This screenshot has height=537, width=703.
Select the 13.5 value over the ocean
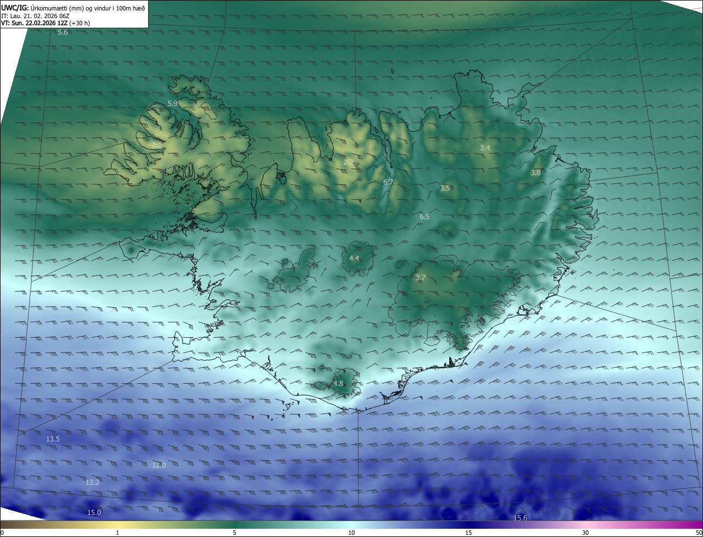(x=53, y=439)
